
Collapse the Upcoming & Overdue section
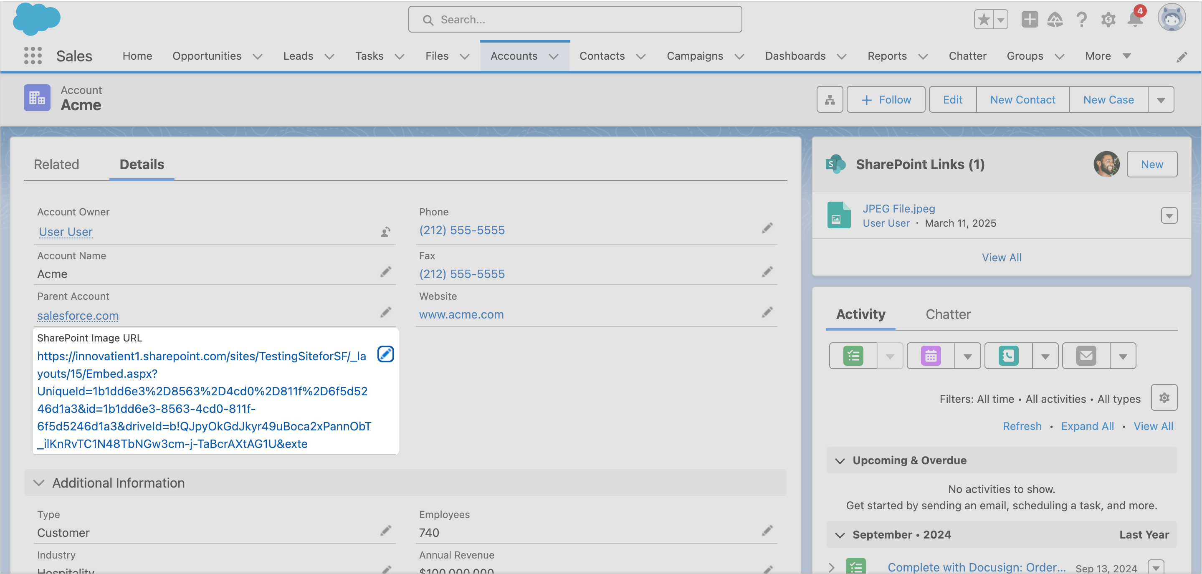click(x=840, y=460)
